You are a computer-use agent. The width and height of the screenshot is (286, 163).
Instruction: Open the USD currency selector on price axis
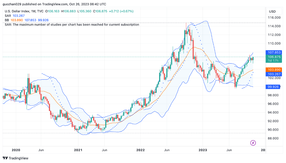tap(272, 11)
